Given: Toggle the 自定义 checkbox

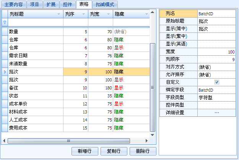Looking at the screenshot, I should 216,82.
